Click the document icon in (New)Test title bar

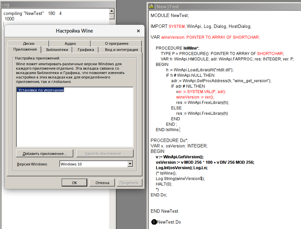[x=151, y=6]
